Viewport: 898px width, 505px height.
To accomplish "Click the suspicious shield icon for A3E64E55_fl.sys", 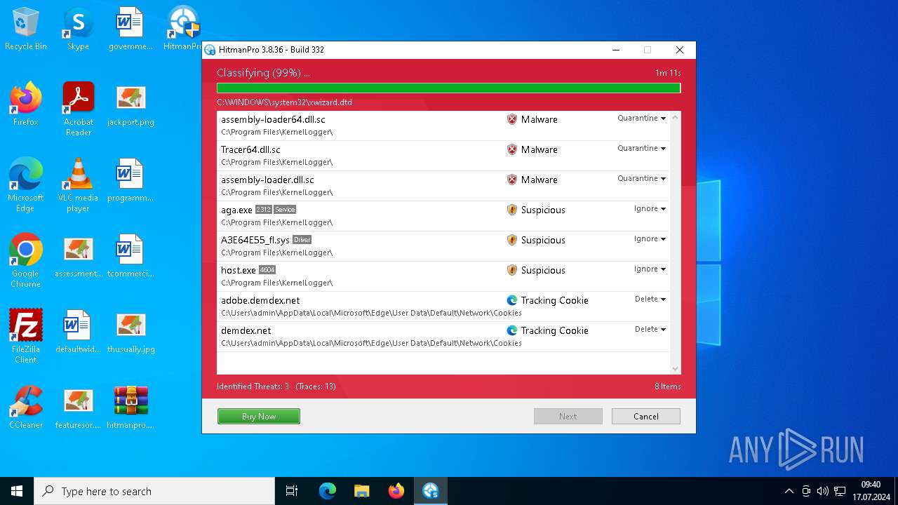I will (512, 240).
